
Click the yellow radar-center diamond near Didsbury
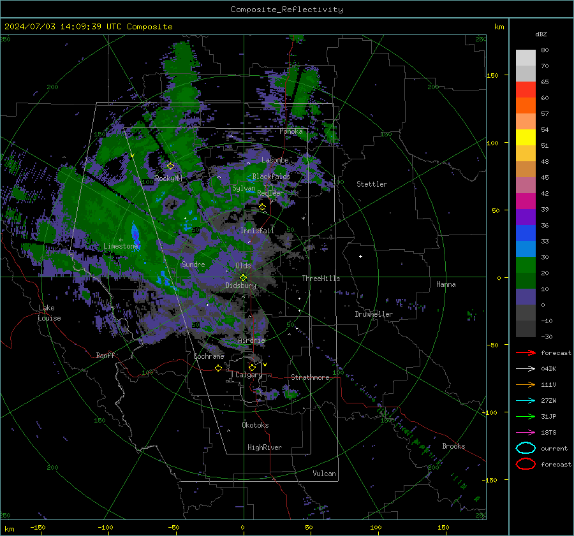[243, 278]
